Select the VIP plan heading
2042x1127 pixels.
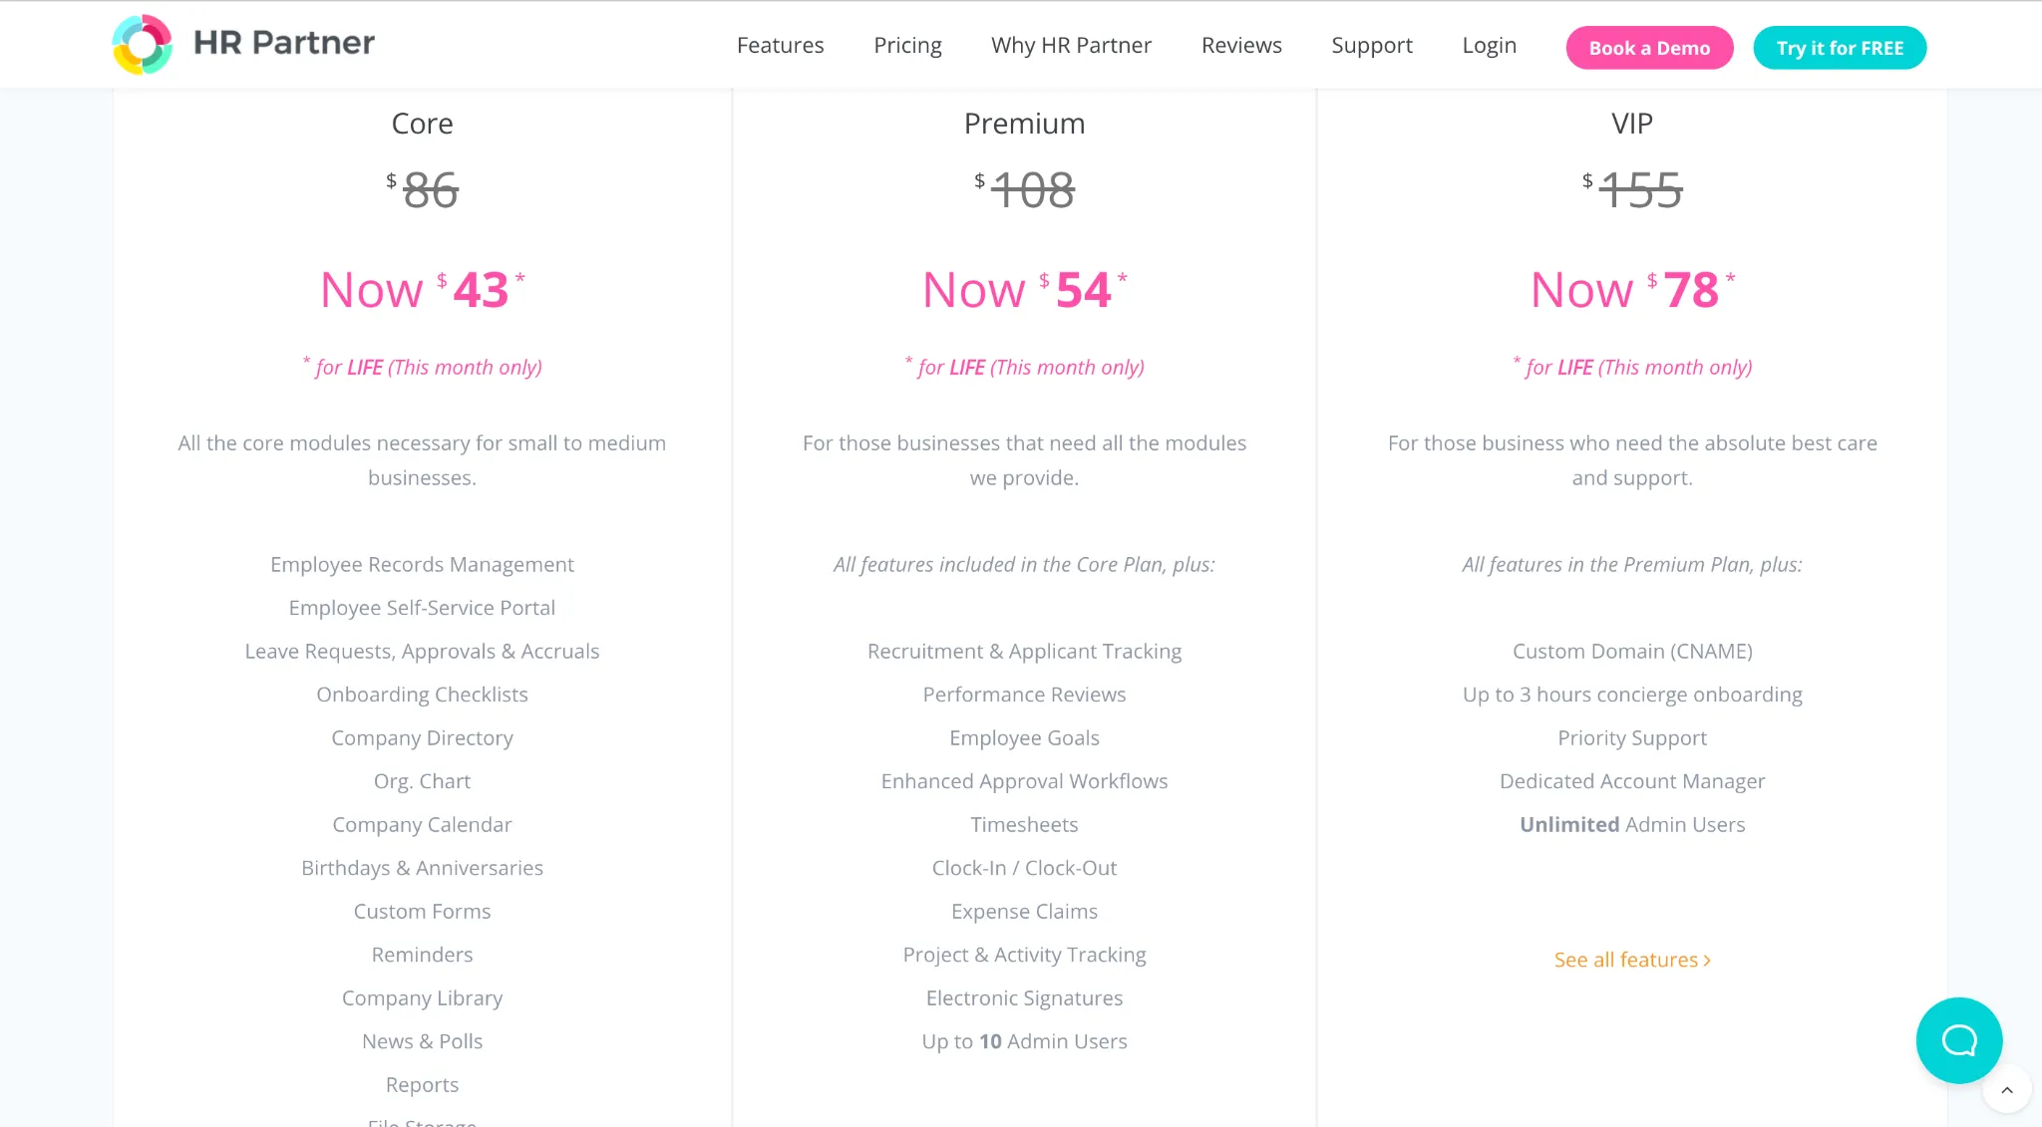(1631, 124)
